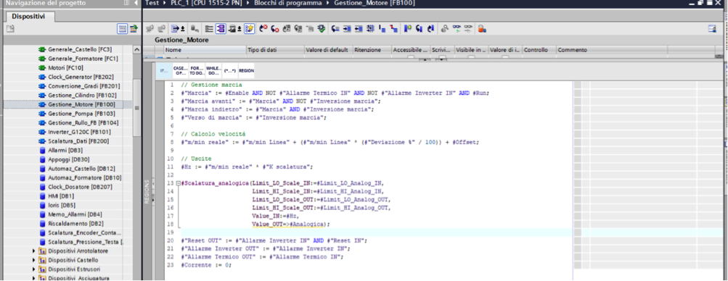728x281 pixels.
Task: Open the Allarmi [DB3] data block
Action: (x=65, y=150)
